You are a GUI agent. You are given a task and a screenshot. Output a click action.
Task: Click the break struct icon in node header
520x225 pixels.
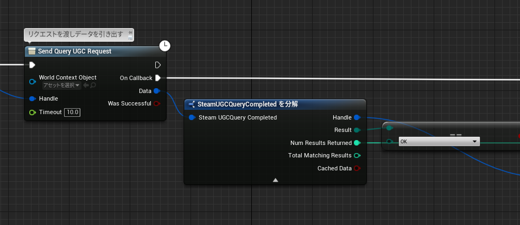[192, 104]
